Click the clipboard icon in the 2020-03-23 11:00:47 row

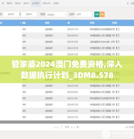(117, 98)
